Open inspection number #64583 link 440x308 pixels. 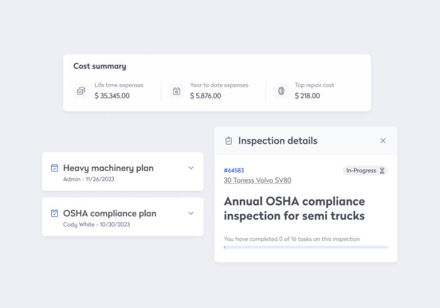click(x=234, y=170)
